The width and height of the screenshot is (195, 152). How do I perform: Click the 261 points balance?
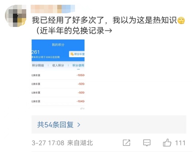35,52
